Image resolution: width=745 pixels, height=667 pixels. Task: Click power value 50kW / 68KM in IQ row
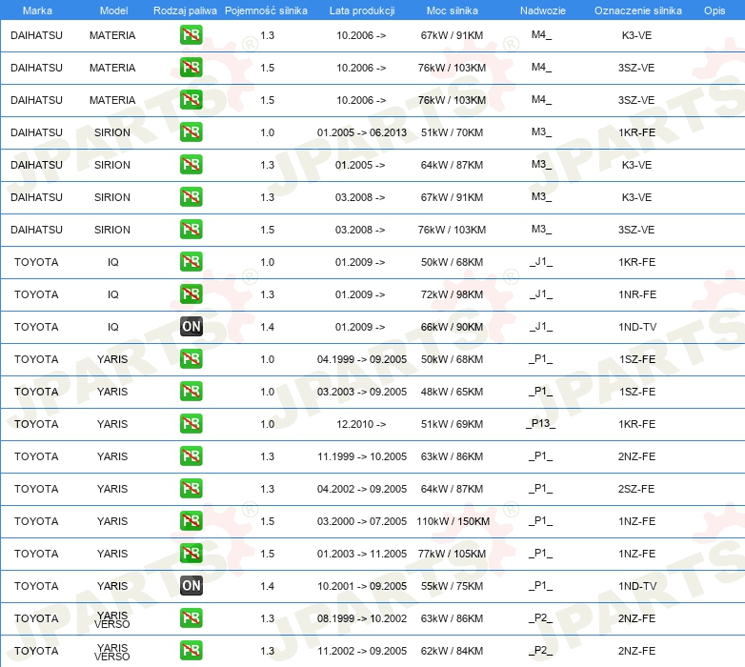(452, 262)
